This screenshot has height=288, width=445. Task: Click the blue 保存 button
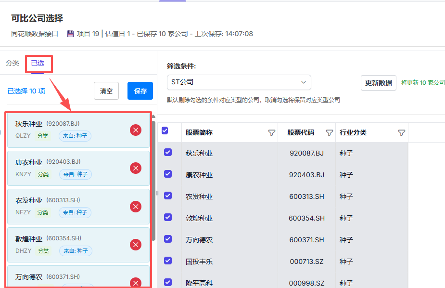tap(140, 91)
